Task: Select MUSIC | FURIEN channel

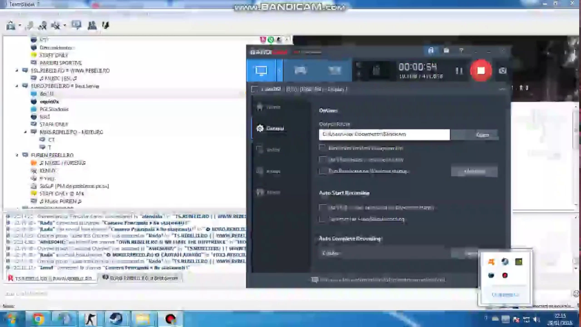Action: pos(62,163)
